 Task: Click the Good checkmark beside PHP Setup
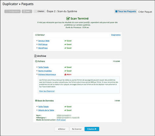pos(65,45)
